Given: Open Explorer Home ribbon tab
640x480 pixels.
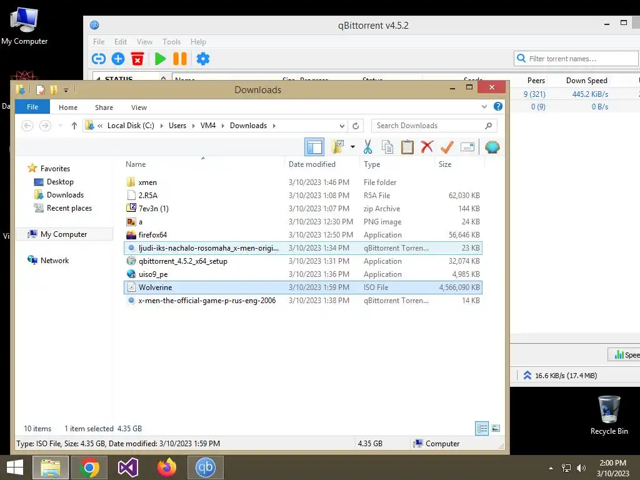Looking at the screenshot, I should [x=67, y=107].
